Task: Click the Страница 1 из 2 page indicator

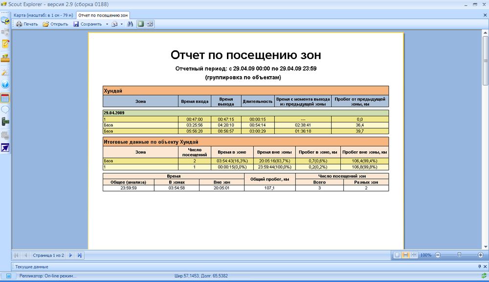Action: [x=48, y=255]
